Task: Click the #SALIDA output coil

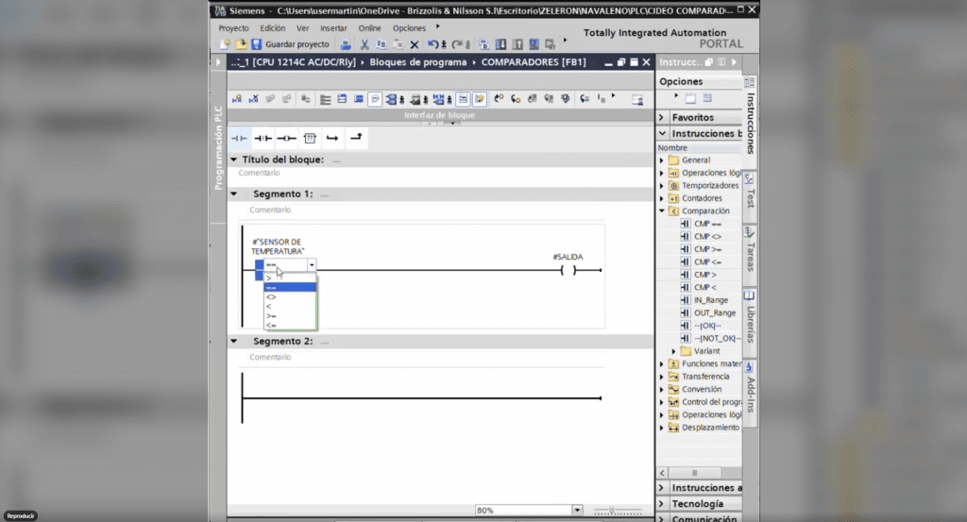Action: tap(568, 271)
